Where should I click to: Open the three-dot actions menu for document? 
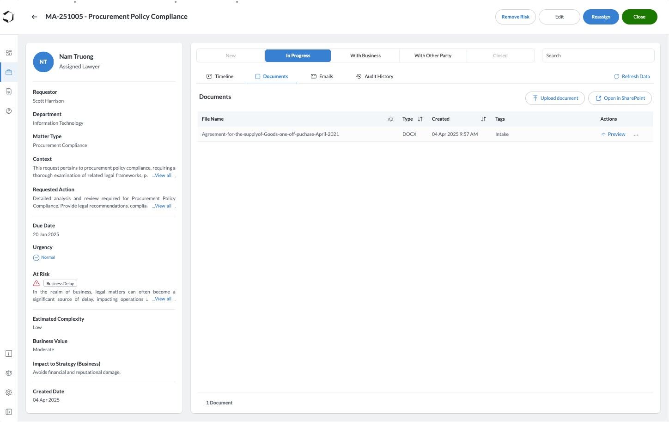click(636, 135)
